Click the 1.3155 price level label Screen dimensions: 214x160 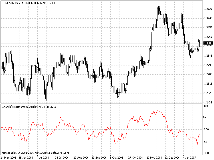[208, 27]
